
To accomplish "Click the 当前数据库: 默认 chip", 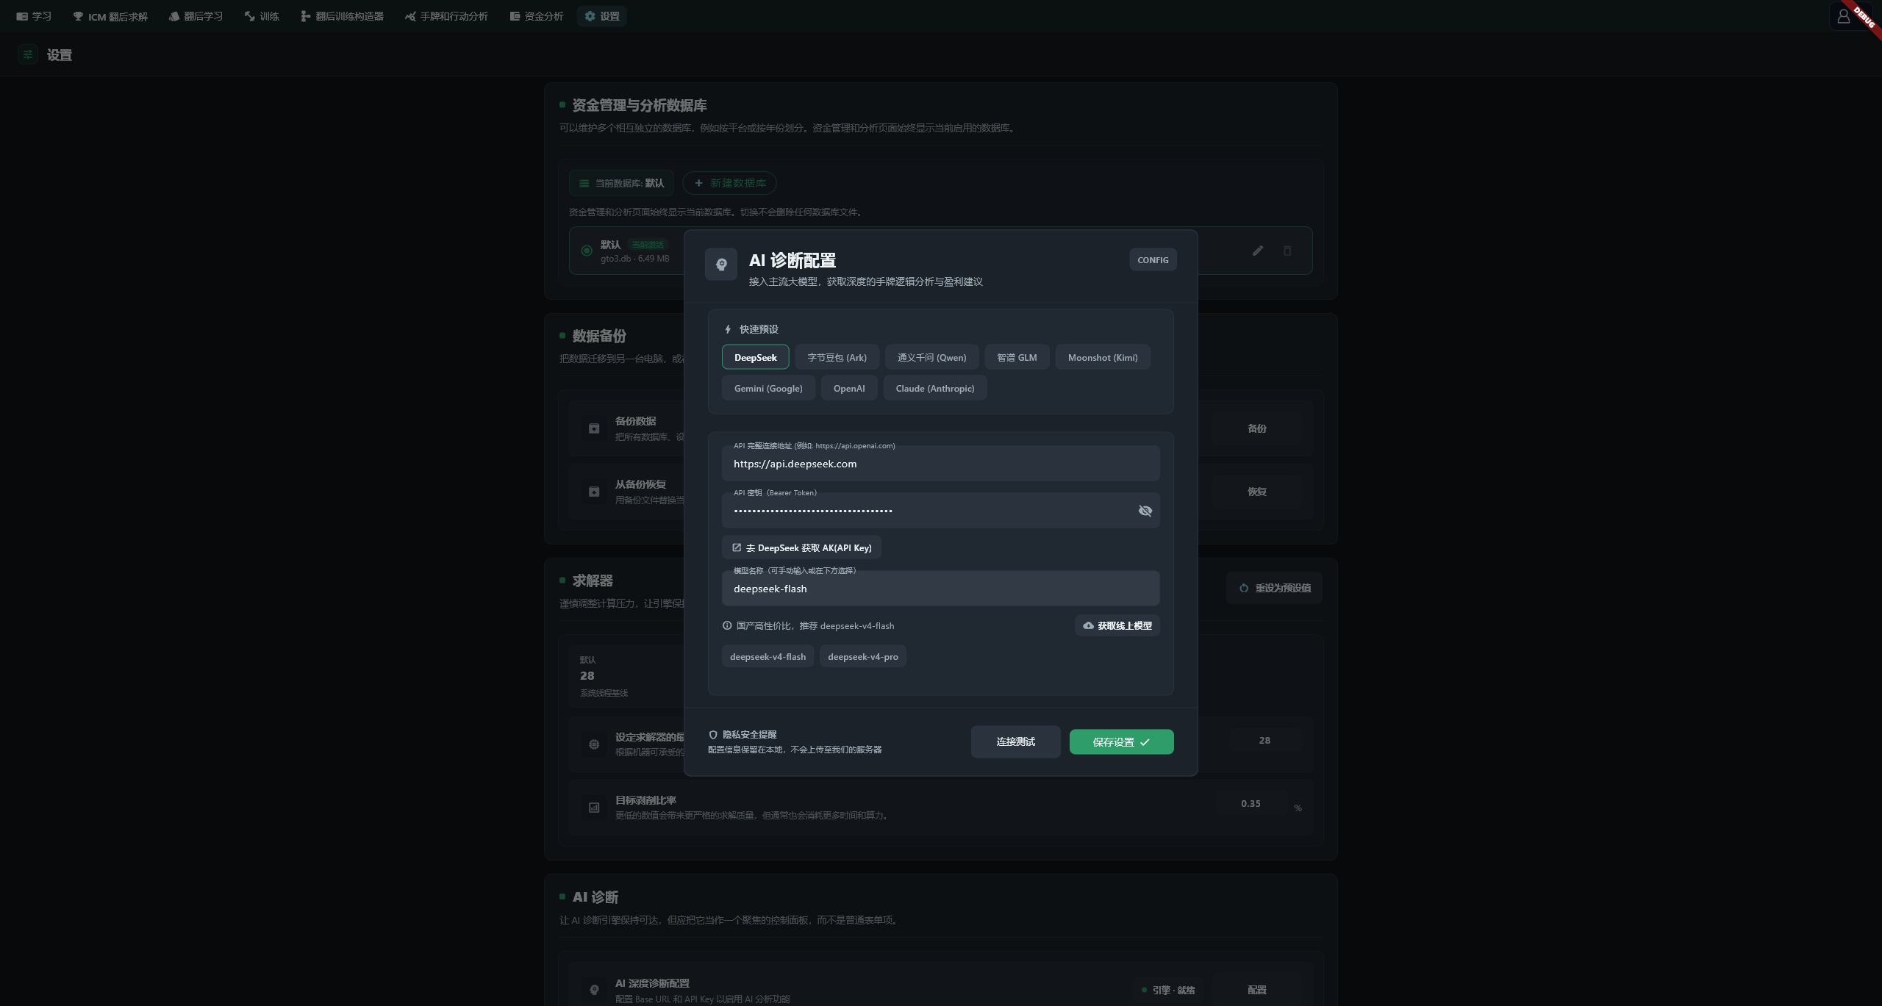I will [621, 183].
